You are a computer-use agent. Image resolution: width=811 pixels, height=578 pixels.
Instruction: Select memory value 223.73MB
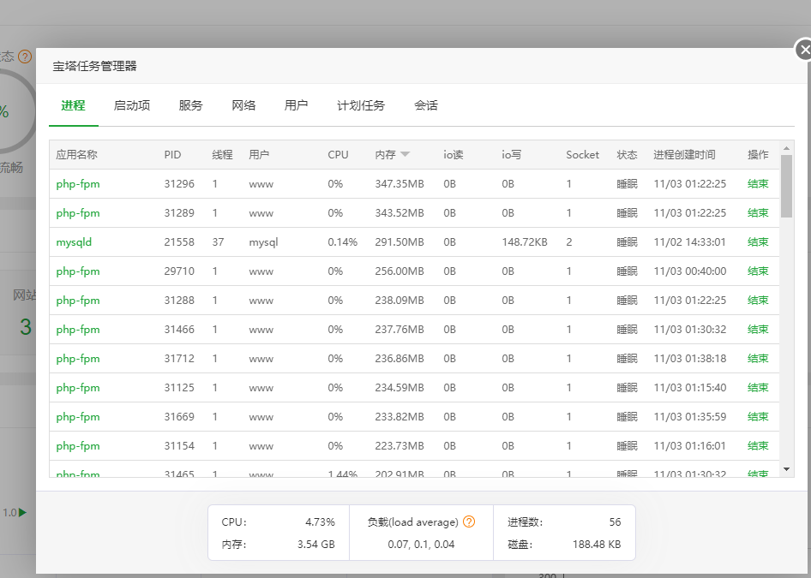point(399,446)
